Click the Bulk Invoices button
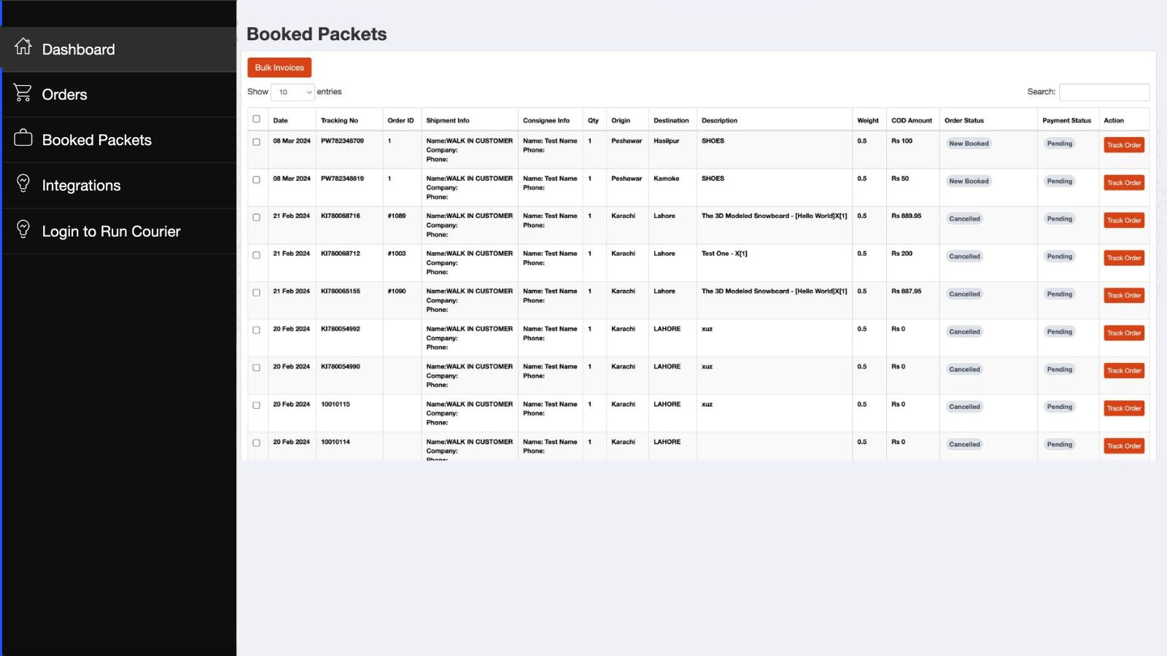Screen dimensions: 1167x656 (279, 68)
